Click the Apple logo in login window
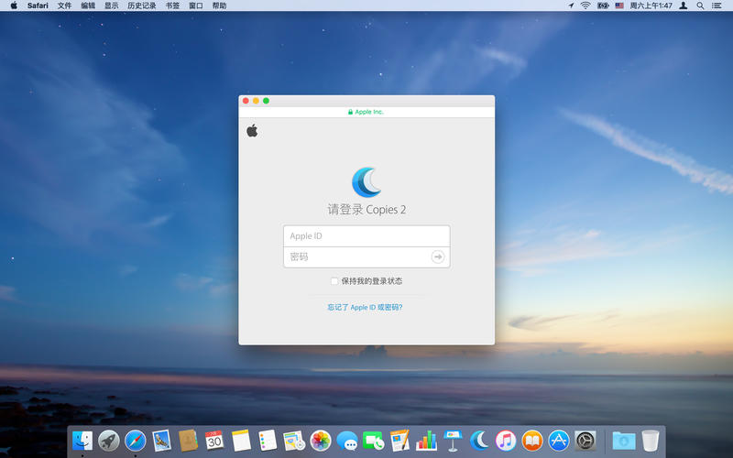 (x=252, y=131)
